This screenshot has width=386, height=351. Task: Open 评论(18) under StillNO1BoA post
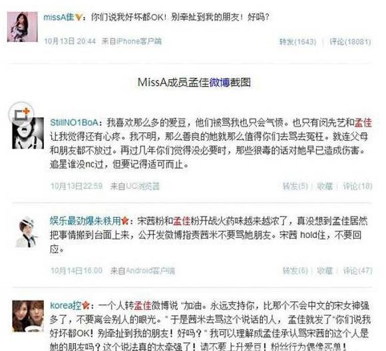[x=357, y=186]
